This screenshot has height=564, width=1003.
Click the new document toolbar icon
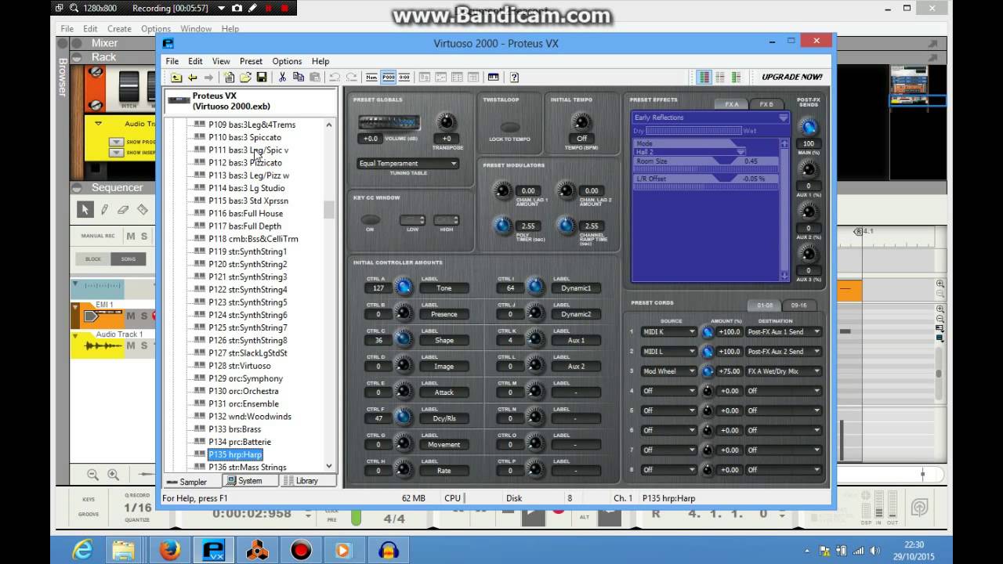(230, 77)
